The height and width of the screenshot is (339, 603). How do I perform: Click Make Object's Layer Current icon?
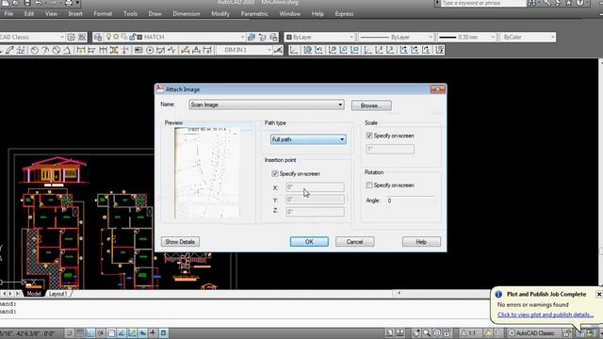252,38
